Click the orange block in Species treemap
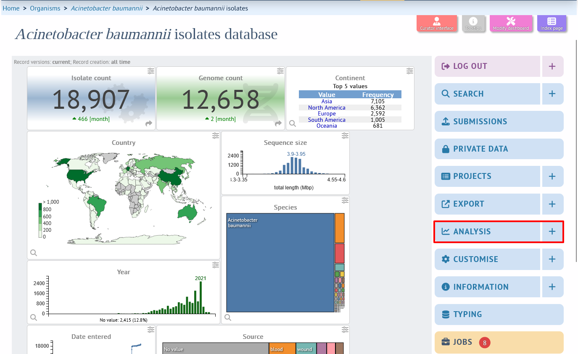Screen dimensions: 578x354 pos(340,228)
